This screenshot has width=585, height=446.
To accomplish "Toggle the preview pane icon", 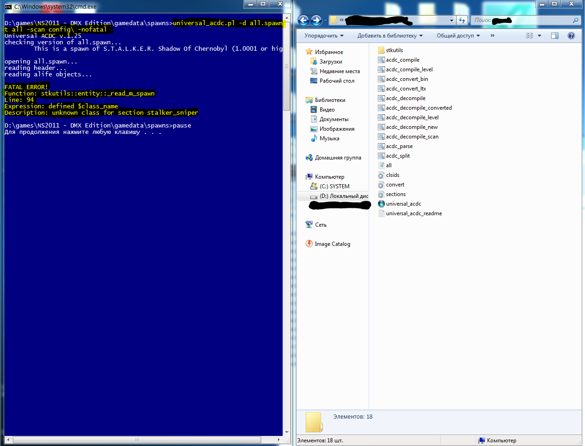I will pos(554,36).
